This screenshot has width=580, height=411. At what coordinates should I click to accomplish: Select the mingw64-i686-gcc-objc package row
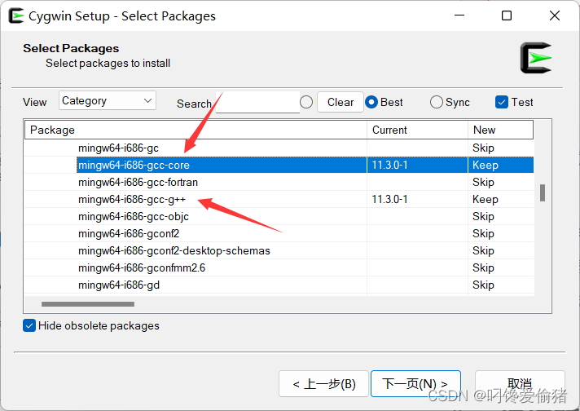click(x=279, y=217)
